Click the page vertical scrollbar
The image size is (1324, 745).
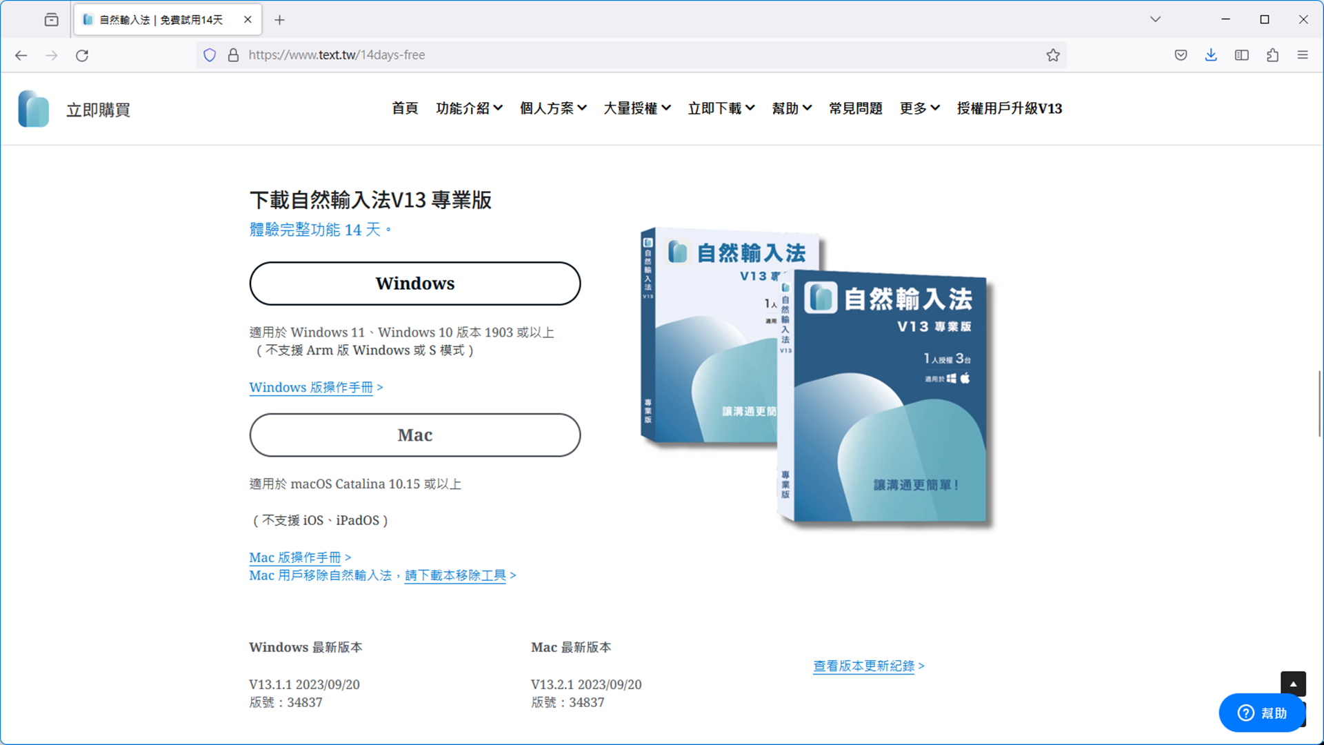click(x=1320, y=404)
